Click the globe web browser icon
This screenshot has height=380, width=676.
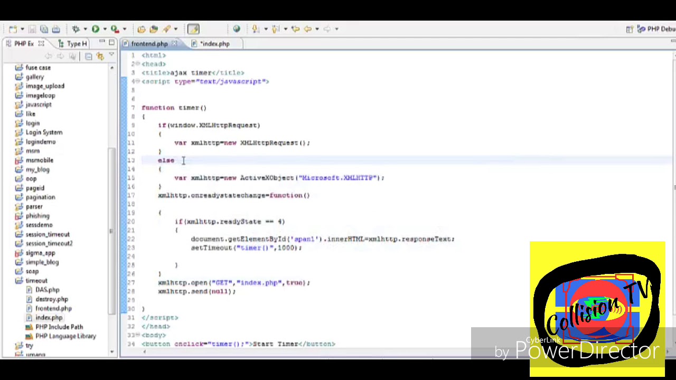coord(237,29)
